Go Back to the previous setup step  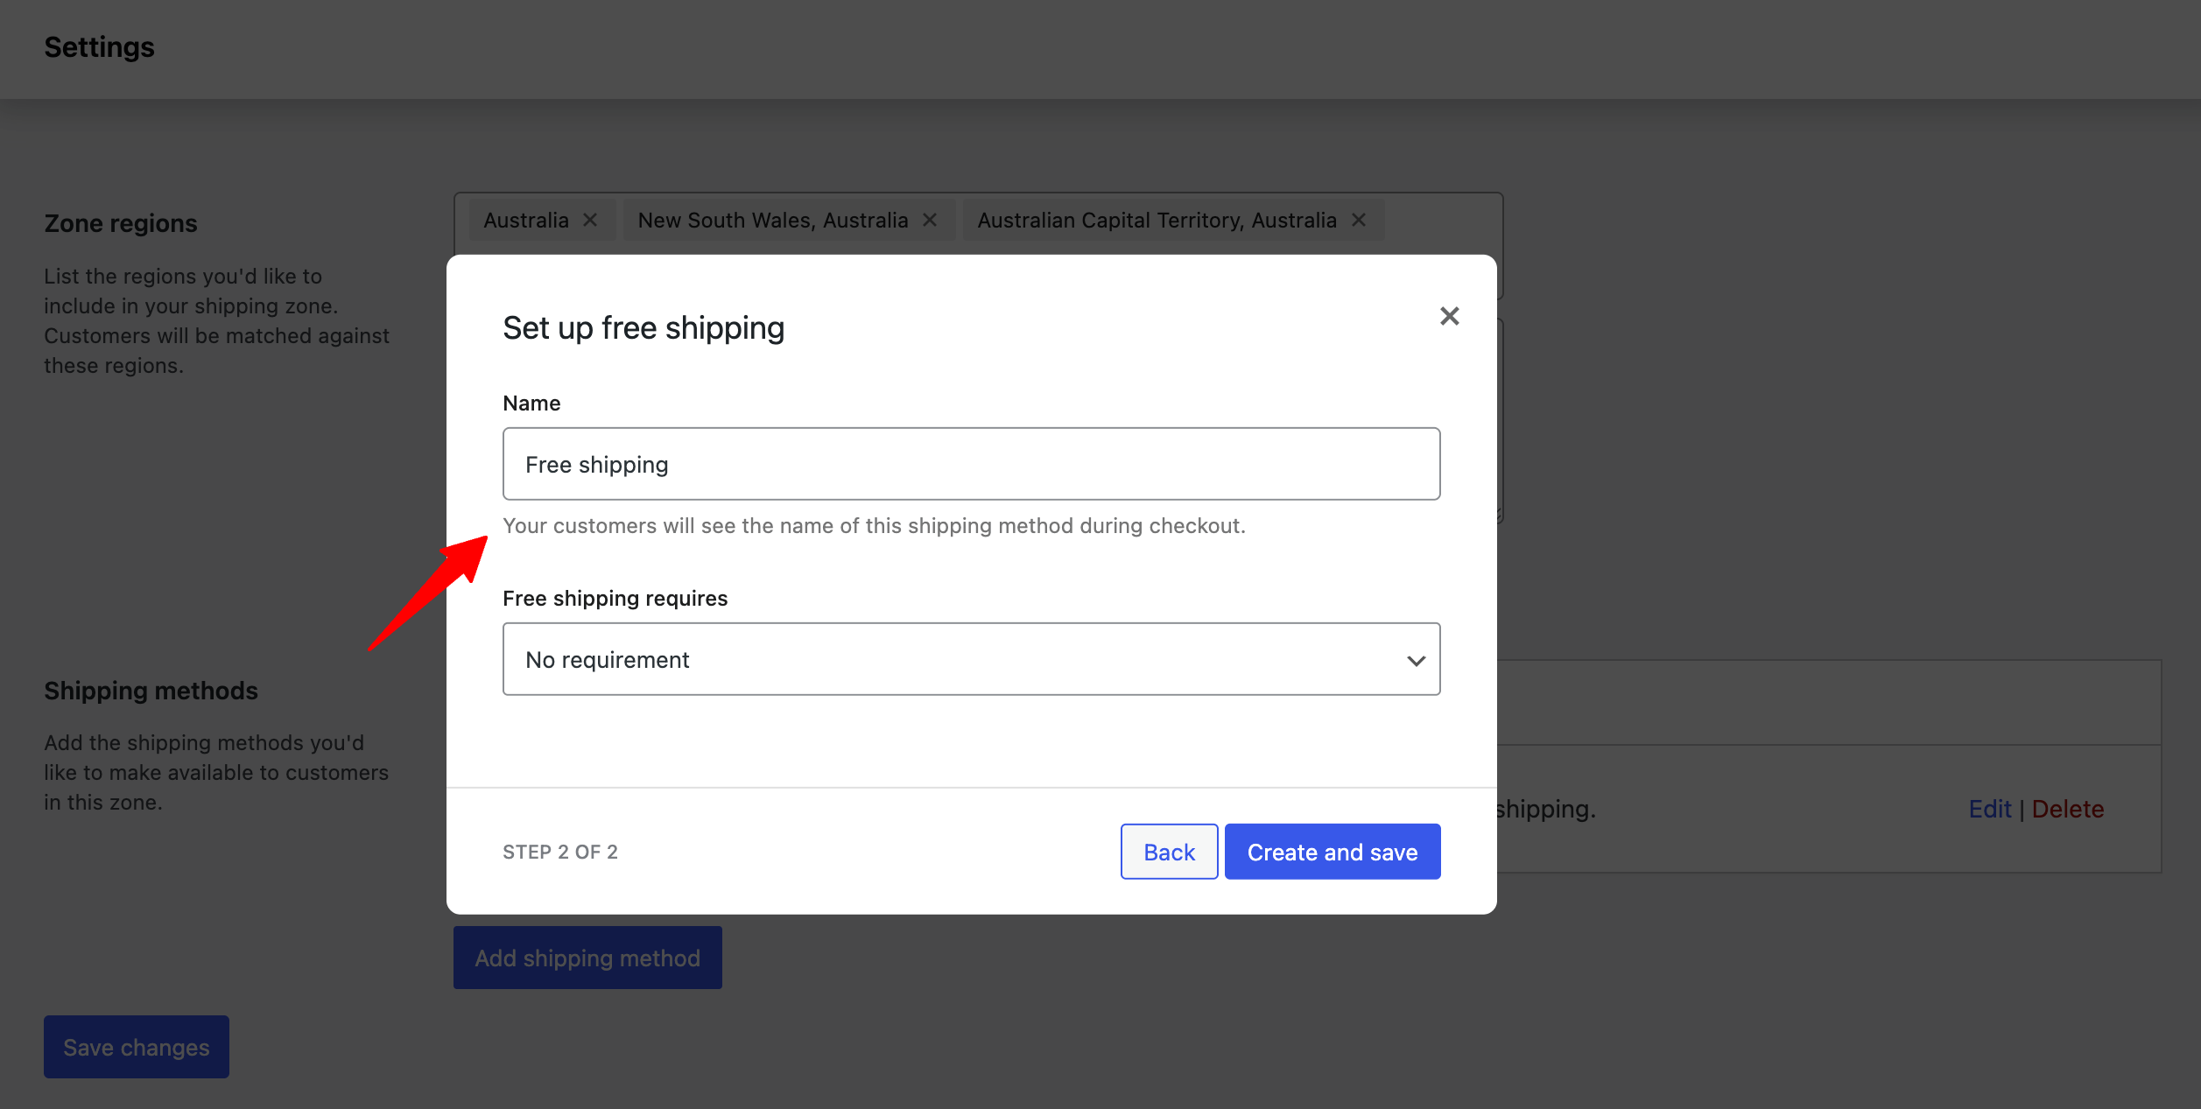[1169, 851]
